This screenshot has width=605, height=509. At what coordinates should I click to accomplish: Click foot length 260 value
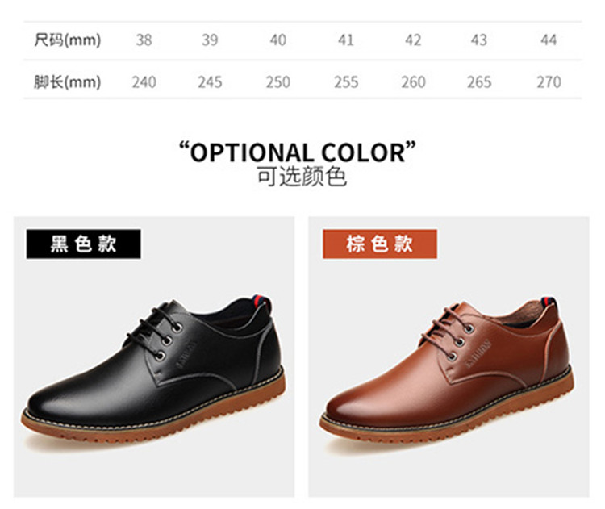[413, 82]
